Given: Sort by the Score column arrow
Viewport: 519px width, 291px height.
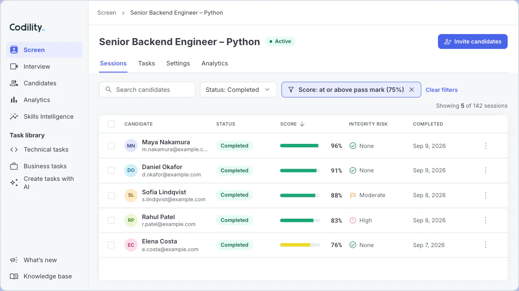Looking at the screenshot, I should pos(302,124).
